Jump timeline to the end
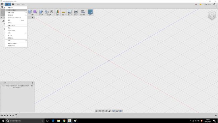Image resolution: width=218 pixels, height=123 pixels. 13,116
